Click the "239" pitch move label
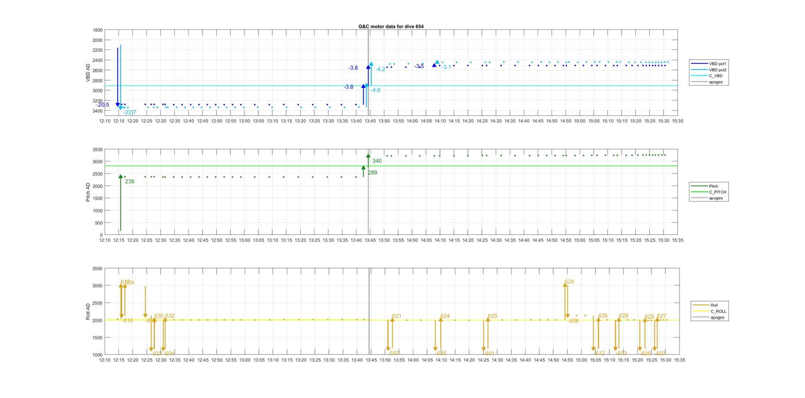The height and width of the screenshot is (398, 805). 129,181
